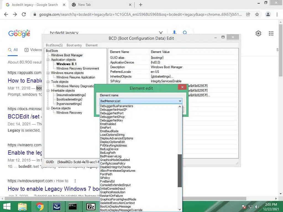Viewport: 283px width, 212px height.
Task: Bookmark this page with the star
Action: click(x=257, y=14)
